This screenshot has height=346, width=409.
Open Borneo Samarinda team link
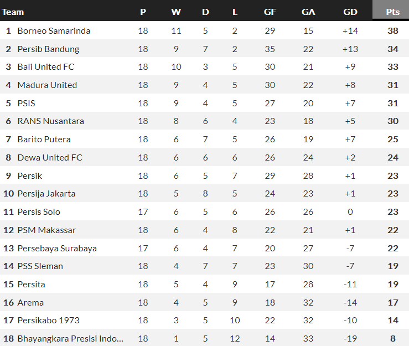click(x=54, y=31)
